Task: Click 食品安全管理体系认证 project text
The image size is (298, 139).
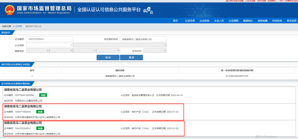Action: click(143, 95)
